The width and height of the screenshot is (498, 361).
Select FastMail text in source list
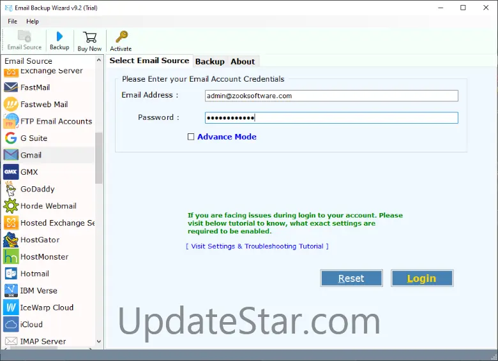[35, 87]
